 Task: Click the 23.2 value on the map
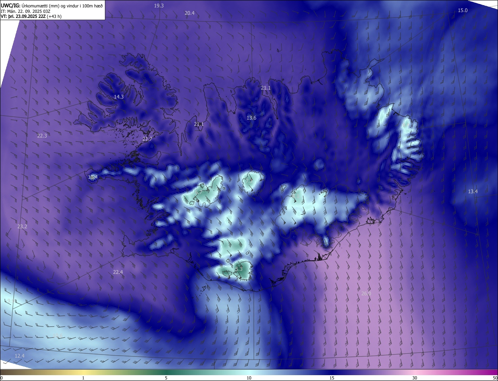coord(22,226)
